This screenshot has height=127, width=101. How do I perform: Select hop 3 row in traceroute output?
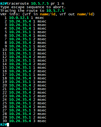[x=26, y=25]
